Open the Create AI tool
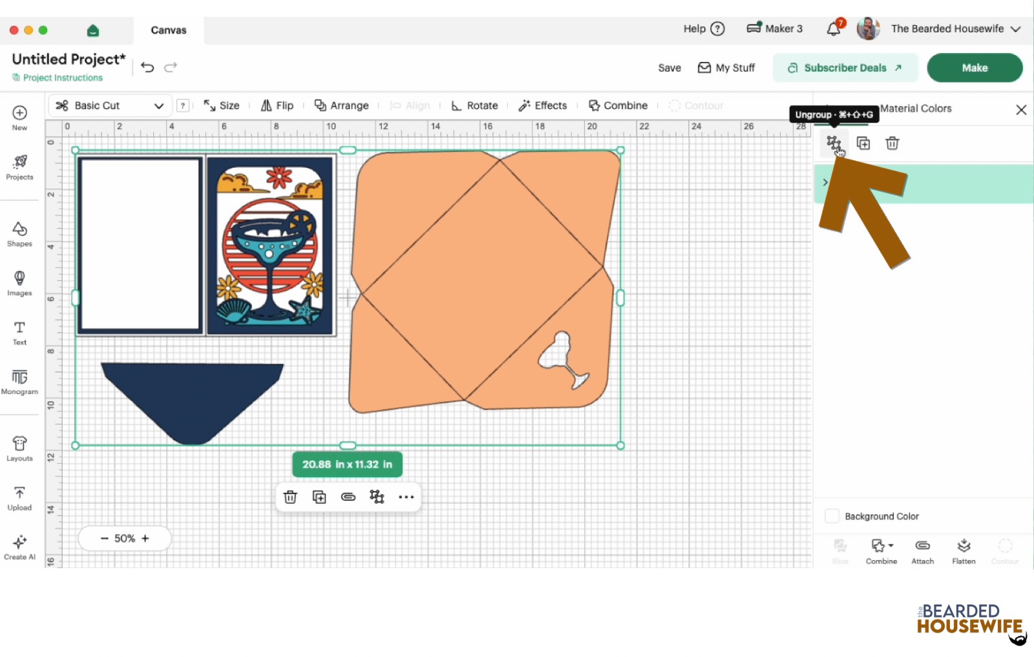Image resolution: width=1034 pixels, height=657 pixels. click(x=19, y=547)
